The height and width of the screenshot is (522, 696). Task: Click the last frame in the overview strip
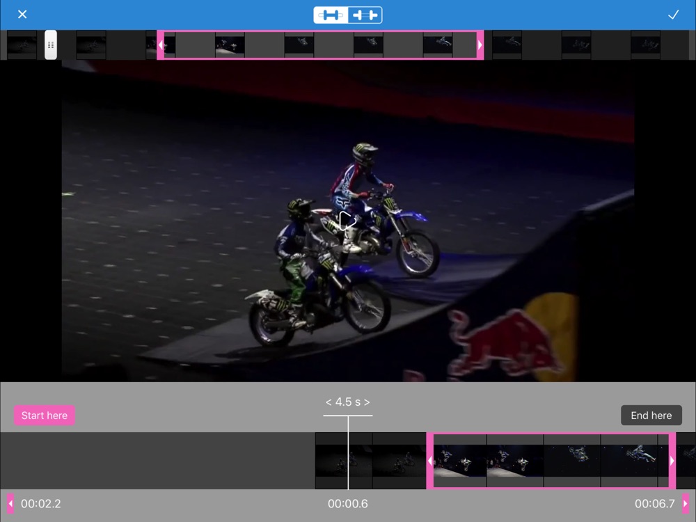[x=645, y=45]
